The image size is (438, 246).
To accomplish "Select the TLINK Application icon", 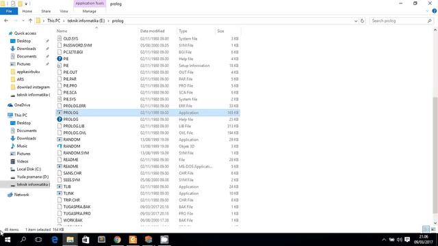I will coord(60,193).
